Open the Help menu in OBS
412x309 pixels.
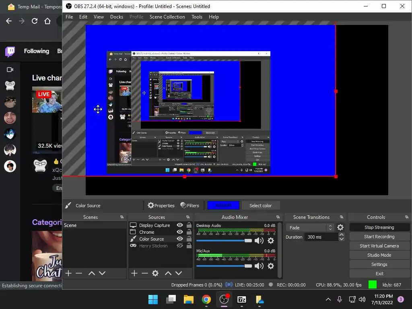(214, 17)
